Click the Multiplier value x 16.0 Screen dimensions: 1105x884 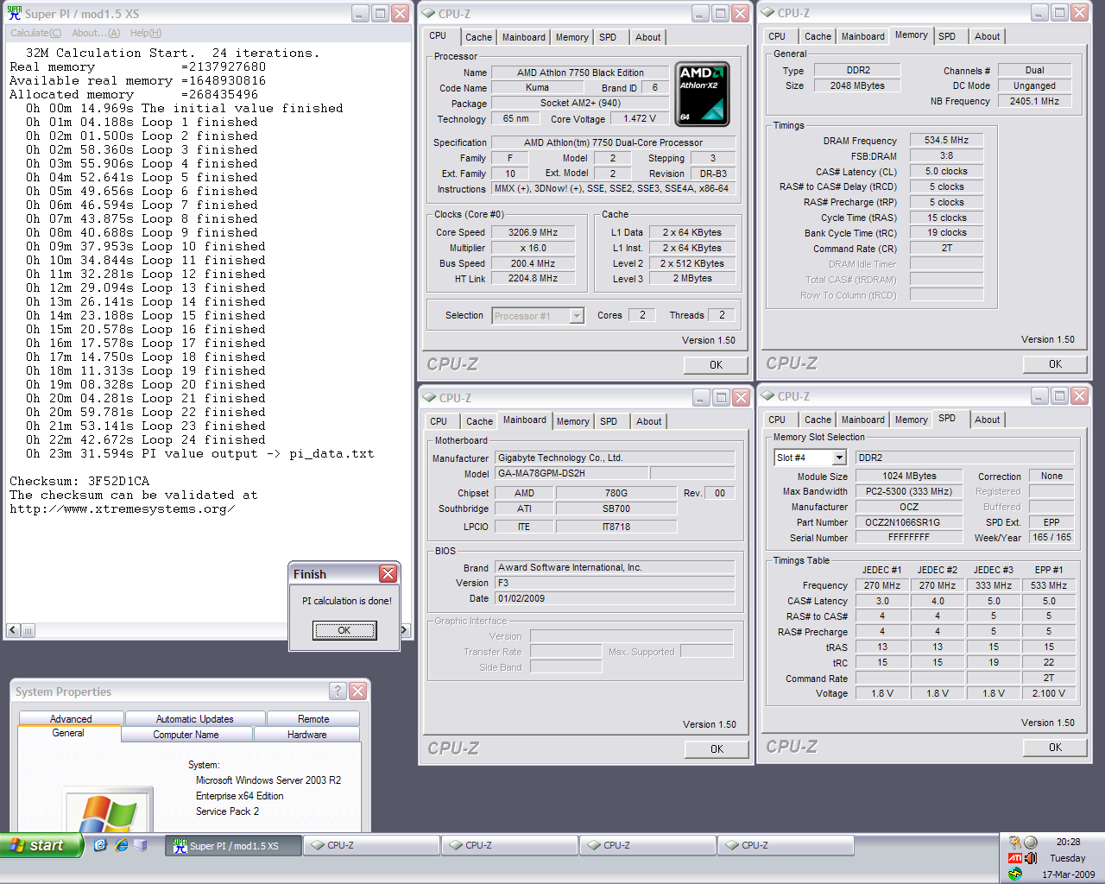coord(533,248)
